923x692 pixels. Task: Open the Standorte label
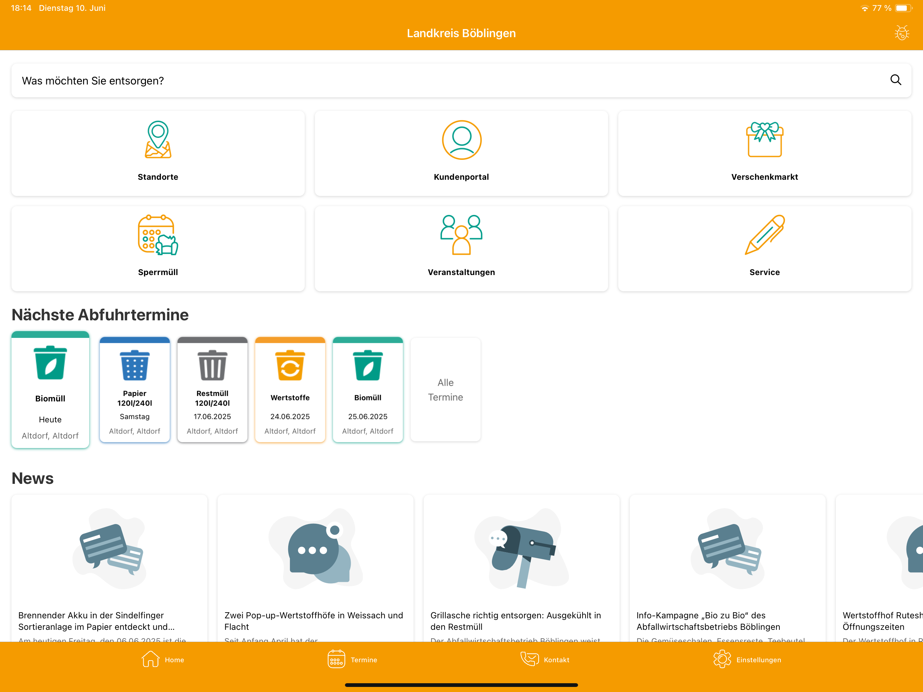pyautogui.click(x=158, y=176)
